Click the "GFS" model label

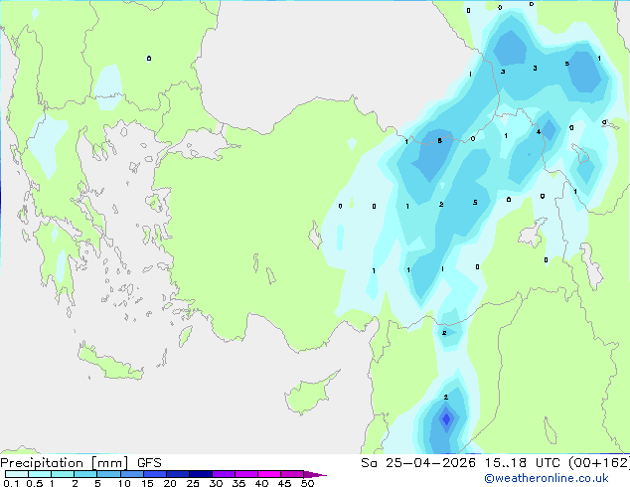pyautogui.click(x=149, y=463)
